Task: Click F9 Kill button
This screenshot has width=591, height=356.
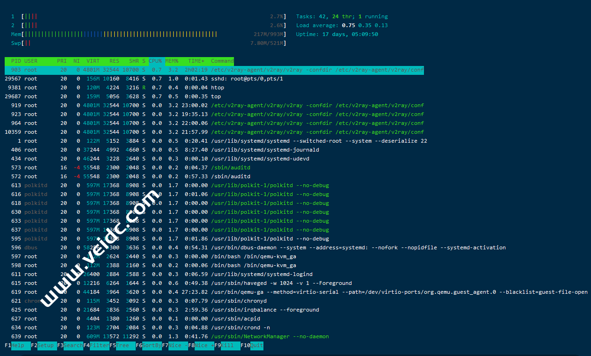Action: point(227,346)
